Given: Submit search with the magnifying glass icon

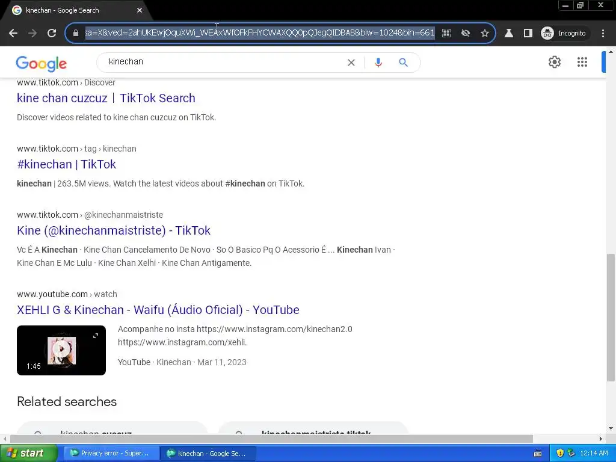Looking at the screenshot, I should pyautogui.click(x=404, y=63).
